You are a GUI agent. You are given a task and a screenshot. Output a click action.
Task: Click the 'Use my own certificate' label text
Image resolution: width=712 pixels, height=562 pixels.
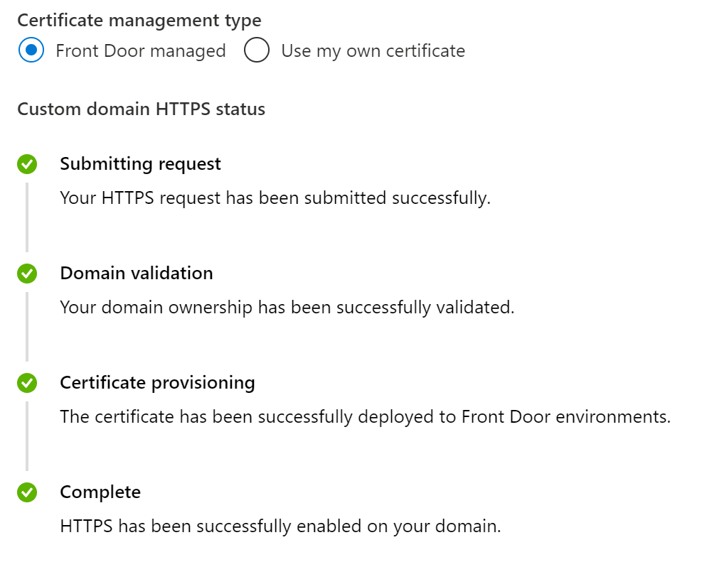click(x=373, y=51)
